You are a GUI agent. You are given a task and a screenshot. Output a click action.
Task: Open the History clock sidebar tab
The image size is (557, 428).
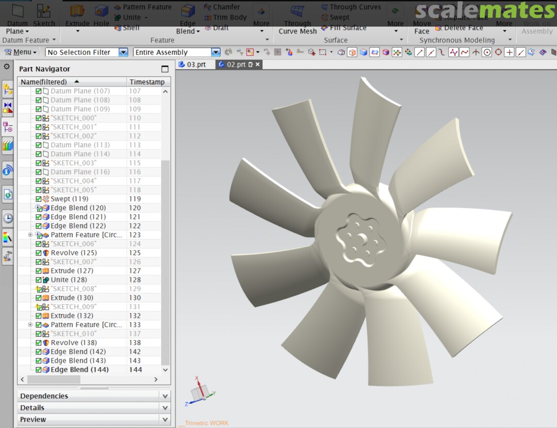[x=8, y=218]
